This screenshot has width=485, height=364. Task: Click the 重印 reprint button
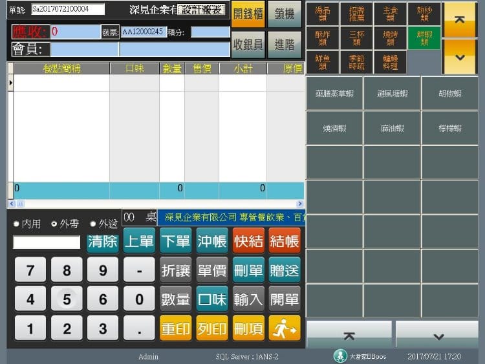pyautogui.click(x=175, y=328)
